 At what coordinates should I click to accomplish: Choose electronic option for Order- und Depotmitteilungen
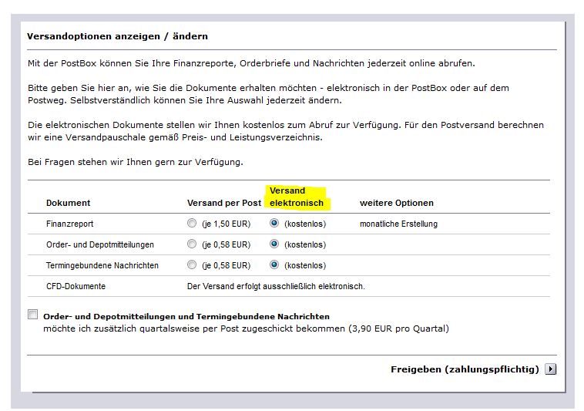point(274,244)
